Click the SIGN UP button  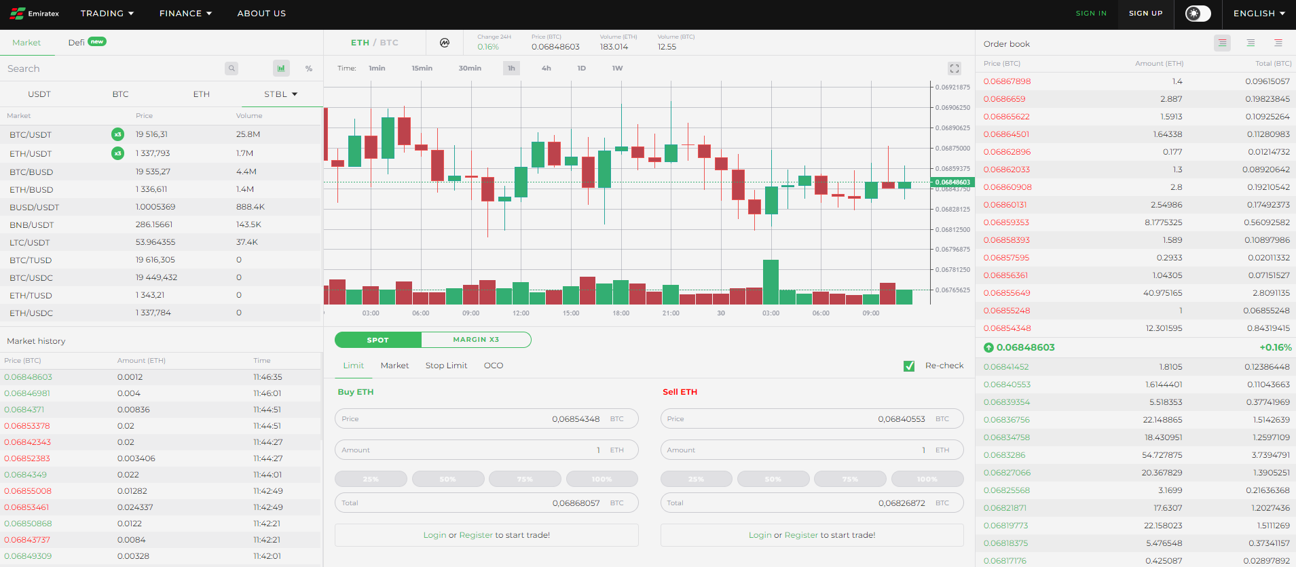click(1145, 14)
